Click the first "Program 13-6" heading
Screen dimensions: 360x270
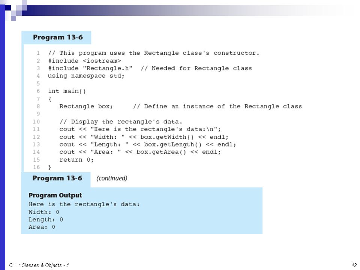click(58, 37)
